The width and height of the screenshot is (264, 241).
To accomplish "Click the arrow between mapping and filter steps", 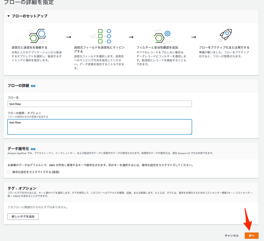I will [x=131, y=37].
